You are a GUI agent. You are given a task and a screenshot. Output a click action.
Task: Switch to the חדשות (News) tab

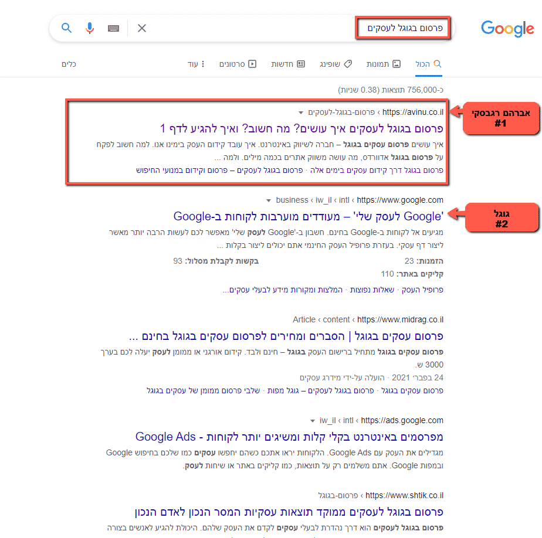point(288,64)
